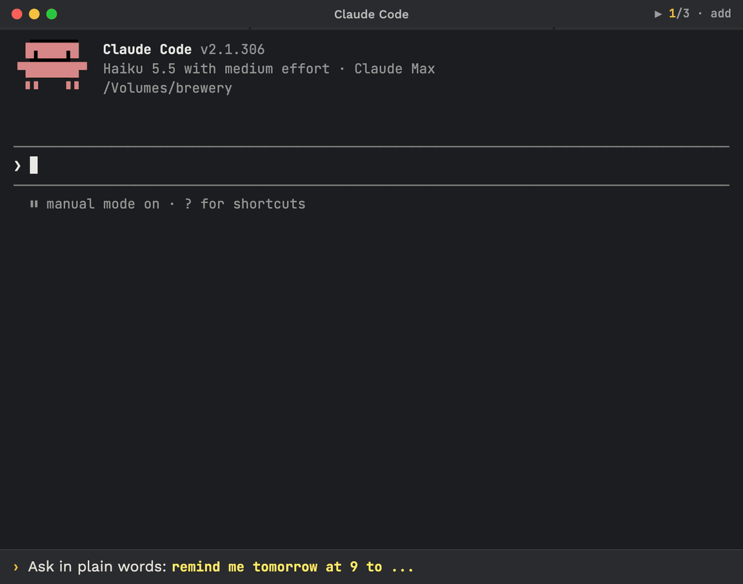Click the play triangle icon beside 1/3
Image resolution: width=743 pixels, height=584 pixels.
click(x=658, y=14)
